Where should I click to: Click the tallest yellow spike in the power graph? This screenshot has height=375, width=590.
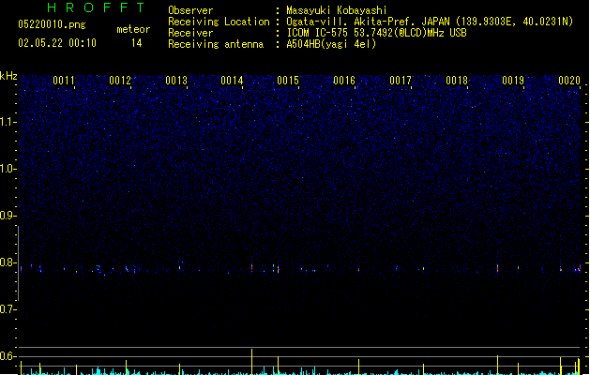[251, 362]
